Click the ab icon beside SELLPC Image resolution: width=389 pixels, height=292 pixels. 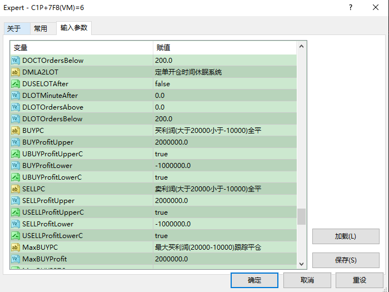pos(16,189)
